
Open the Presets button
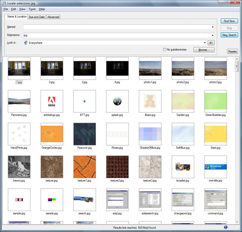click(x=232, y=51)
